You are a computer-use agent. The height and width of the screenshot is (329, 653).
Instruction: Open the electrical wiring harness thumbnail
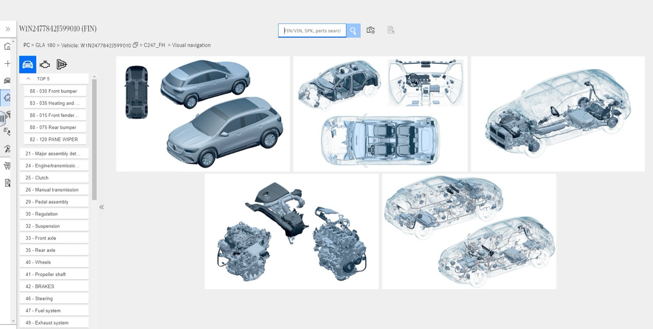tap(469, 231)
